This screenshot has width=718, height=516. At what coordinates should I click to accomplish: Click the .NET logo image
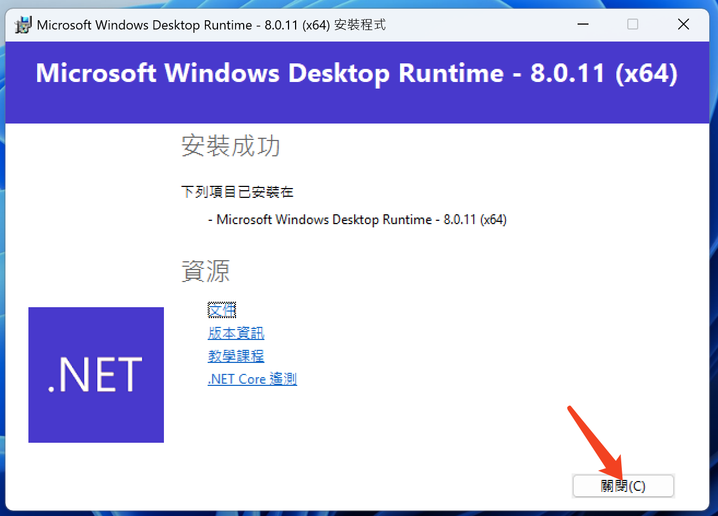point(96,375)
